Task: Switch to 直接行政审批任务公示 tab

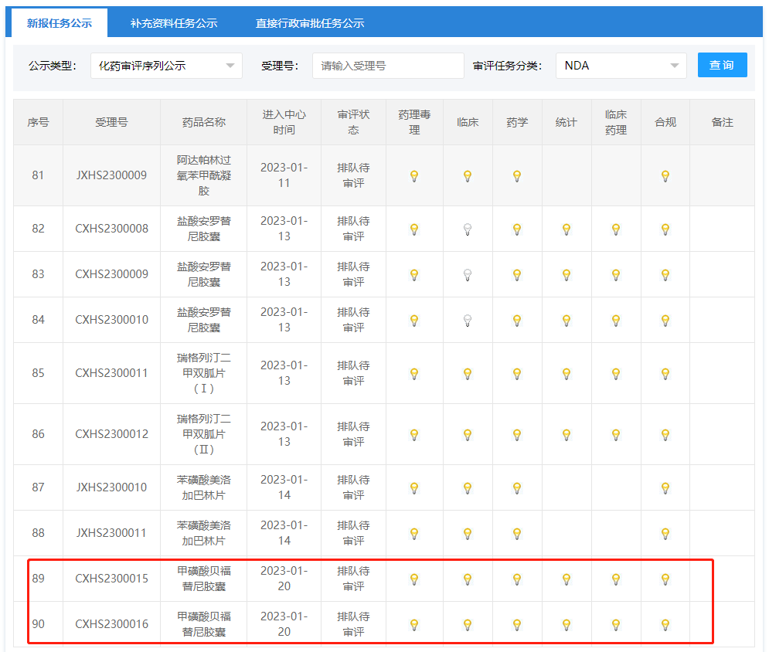Action: pyautogui.click(x=310, y=23)
